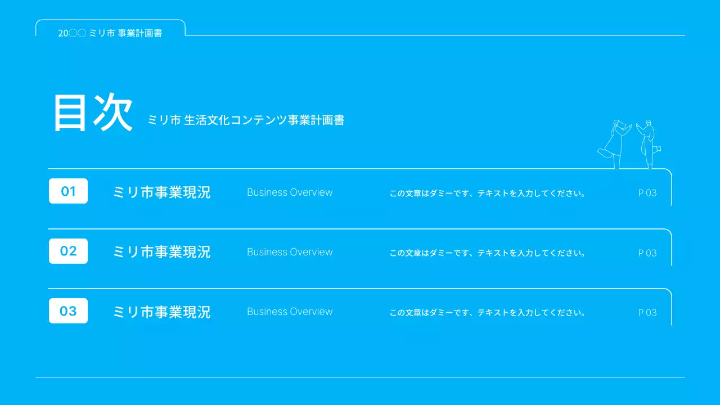Open the ミリ市事業現況 heading in row 02
This screenshot has height=405, width=720.
162,252
